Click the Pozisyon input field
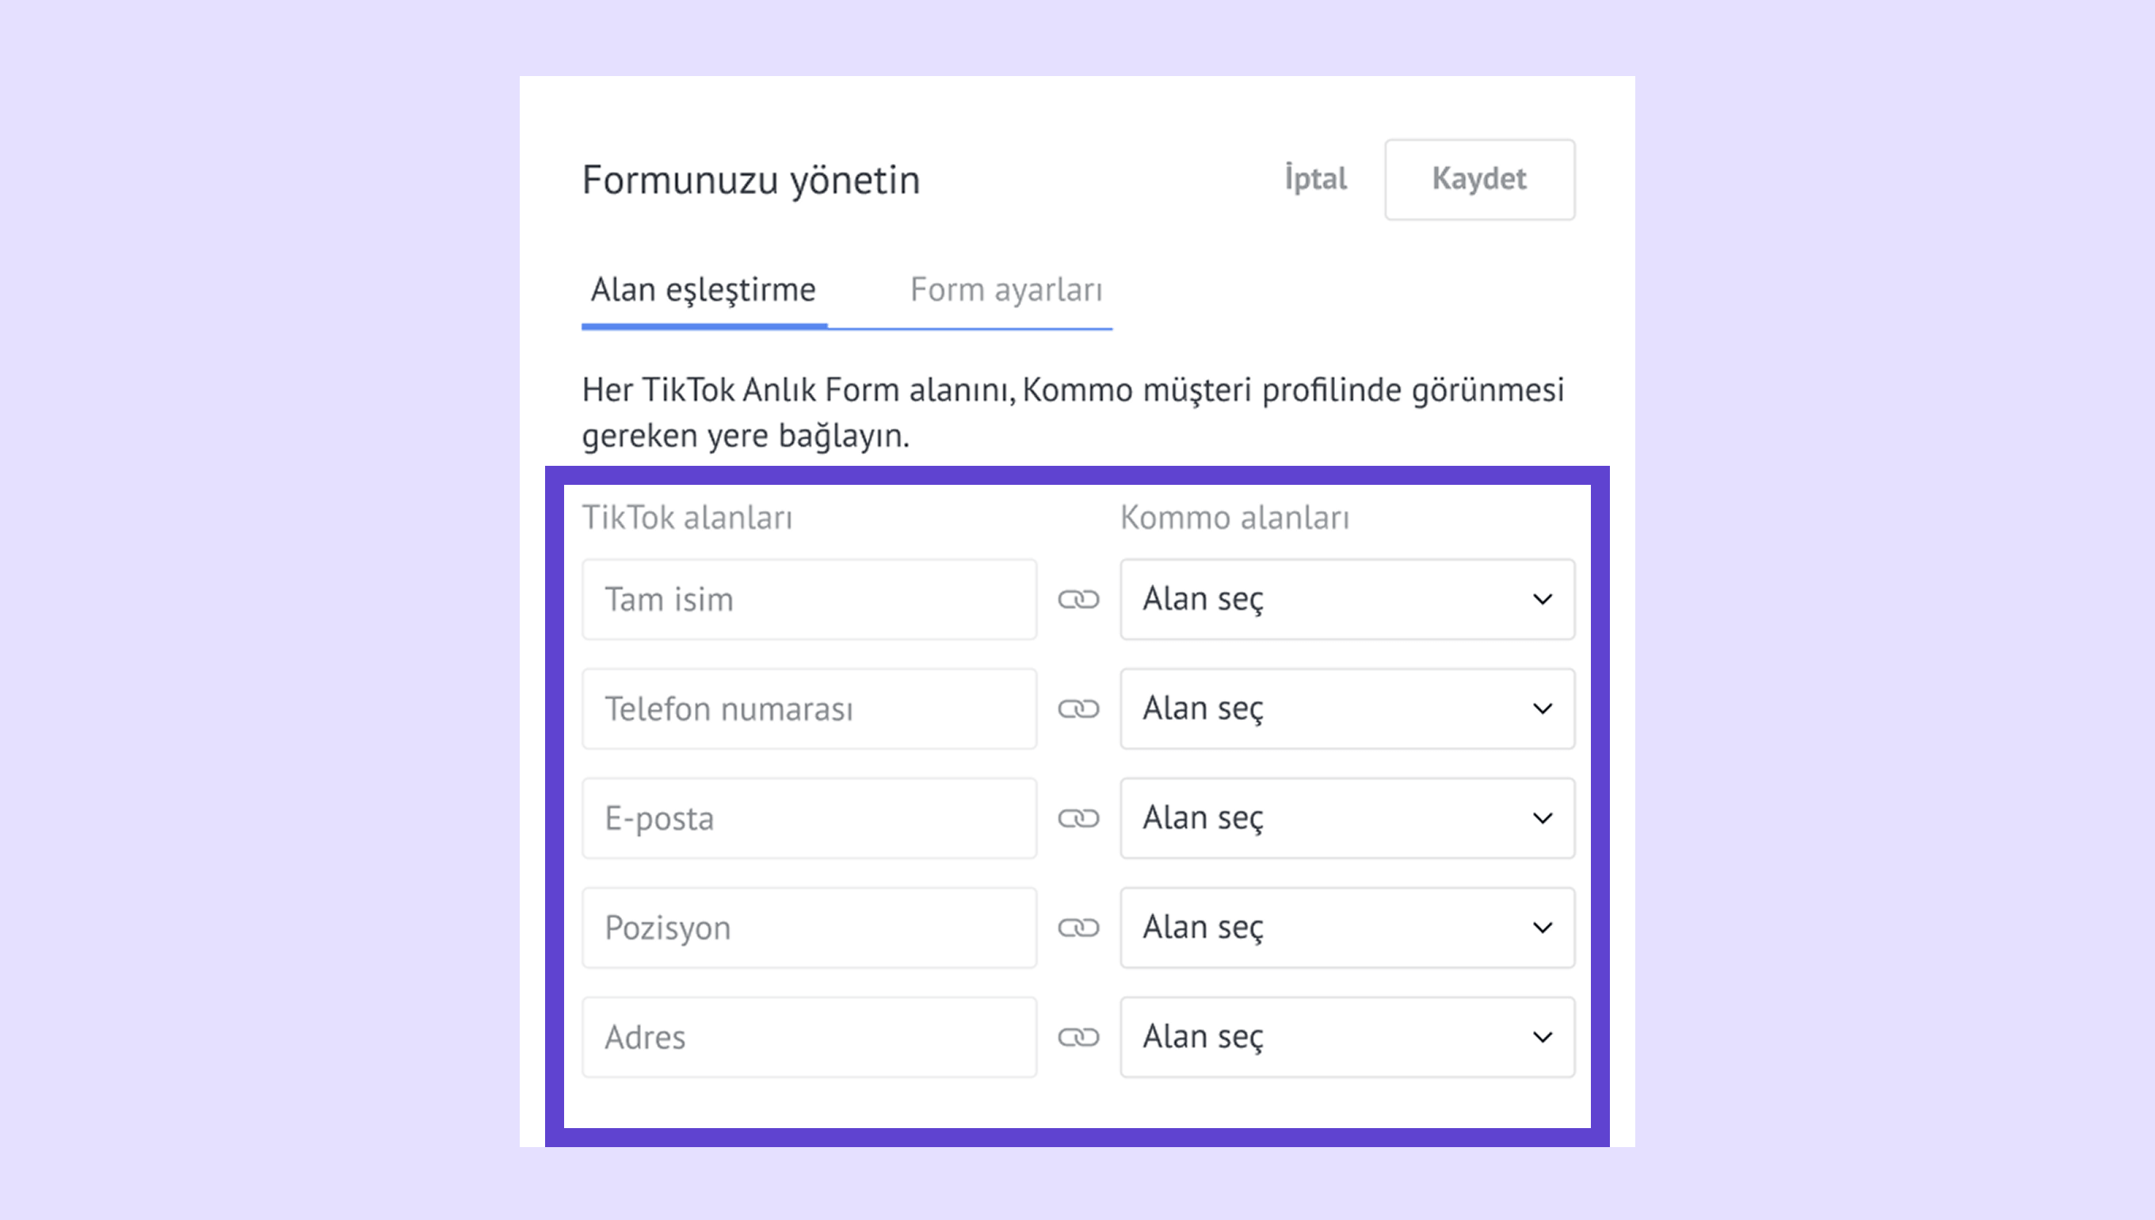2155x1220 pixels. pyautogui.click(x=809, y=928)
